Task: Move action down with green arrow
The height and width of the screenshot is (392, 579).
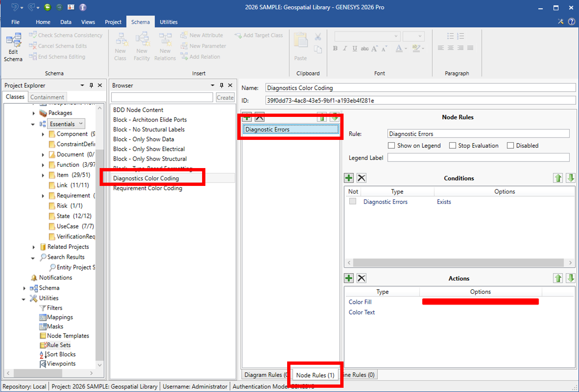Action: [x=570, y=278]
